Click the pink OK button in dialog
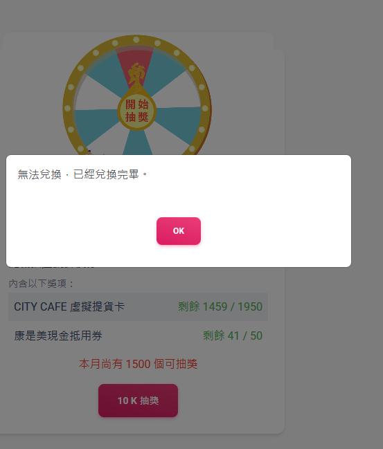Screen dimensions: 383x449 (179, 231)
